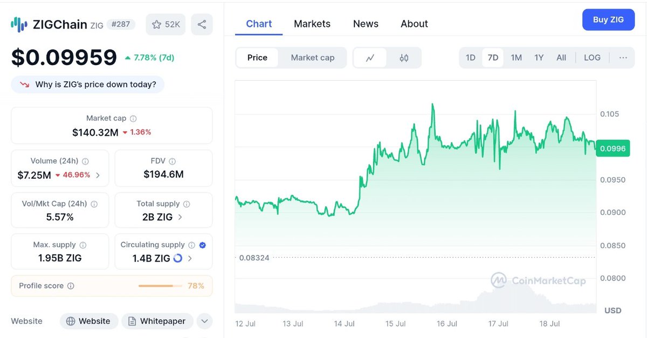Click the ZIGChain logo icon

click(x=19, y=24)
